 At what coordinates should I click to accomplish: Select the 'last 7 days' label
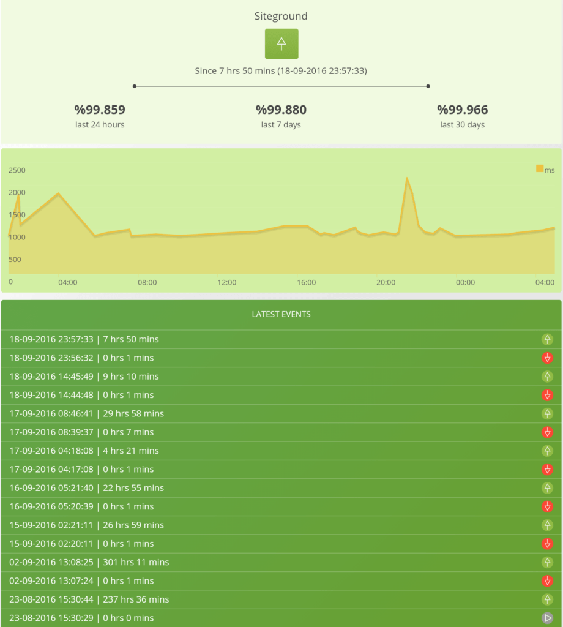click(x=281, y=125)
